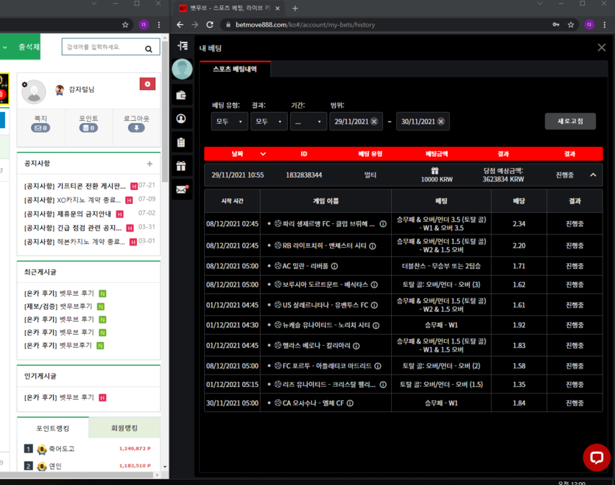Open the sidebar menu collapse icon
Viewport: 615px width, 485px height.
pos(183,46)
